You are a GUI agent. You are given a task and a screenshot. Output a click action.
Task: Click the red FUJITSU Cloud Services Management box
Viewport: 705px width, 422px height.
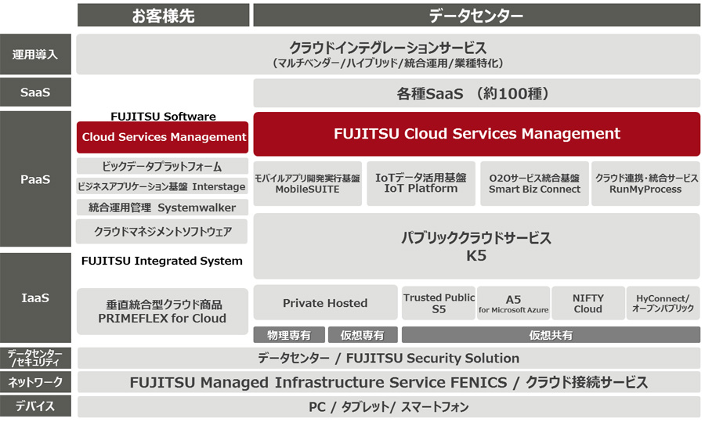point(476,134)
